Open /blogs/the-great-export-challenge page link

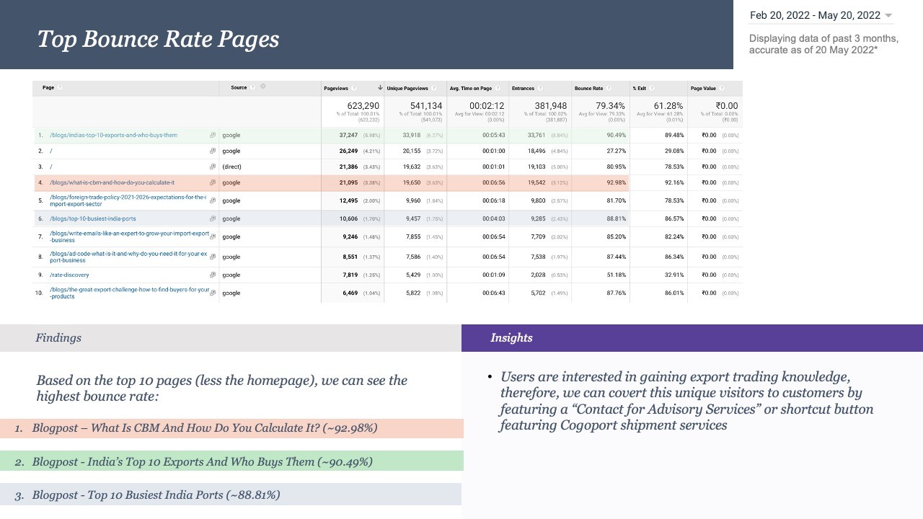pyautogui.click(x=129, y=293)
